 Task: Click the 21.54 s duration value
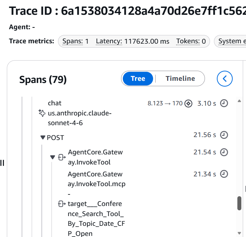205,152
